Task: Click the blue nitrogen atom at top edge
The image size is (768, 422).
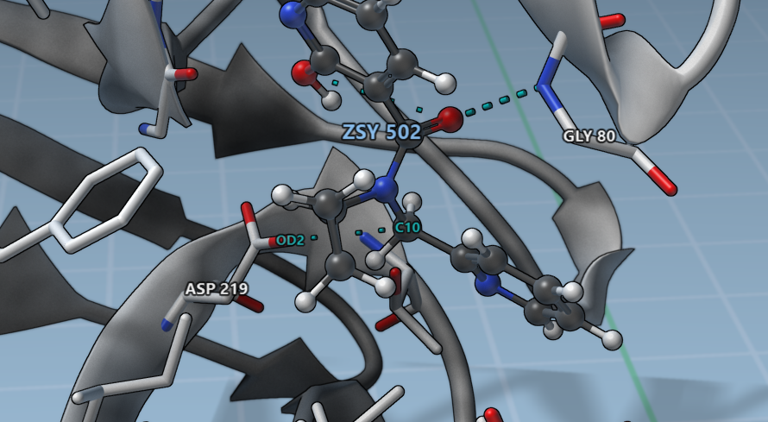Action: click(292, 12)
